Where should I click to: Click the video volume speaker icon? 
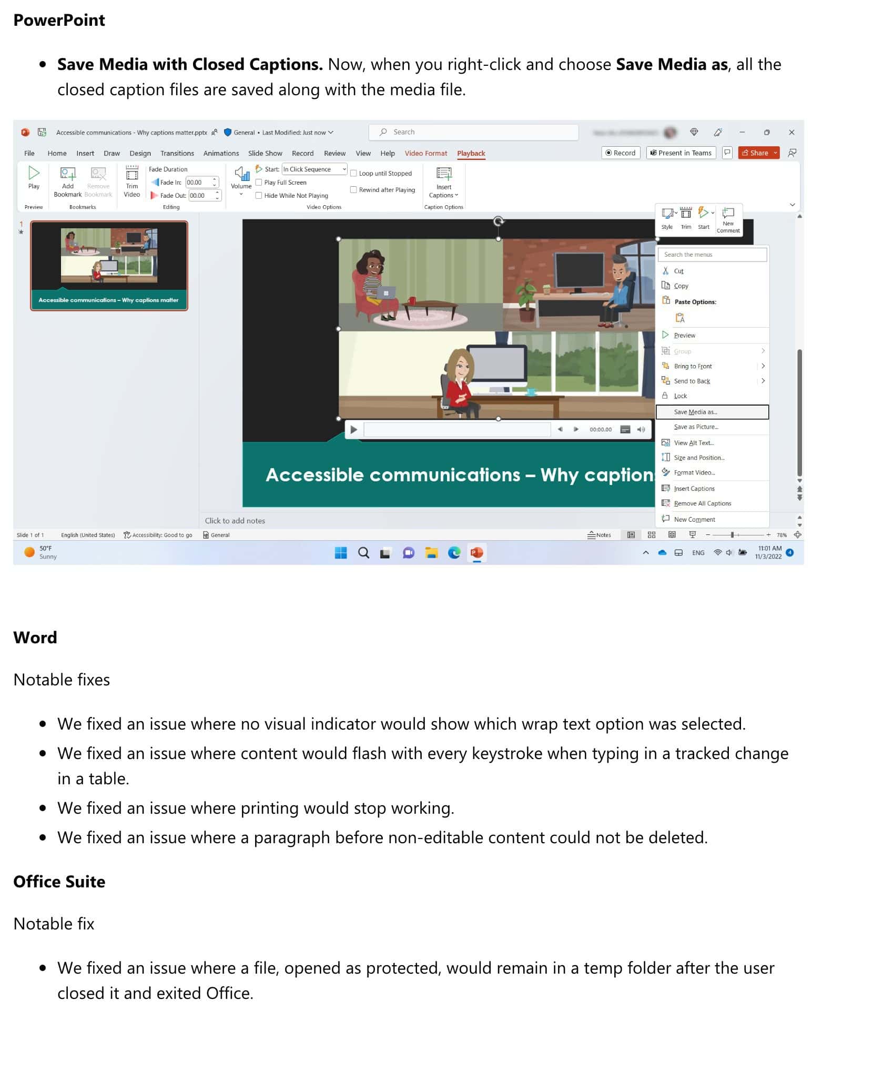click(x=641, y=430)
